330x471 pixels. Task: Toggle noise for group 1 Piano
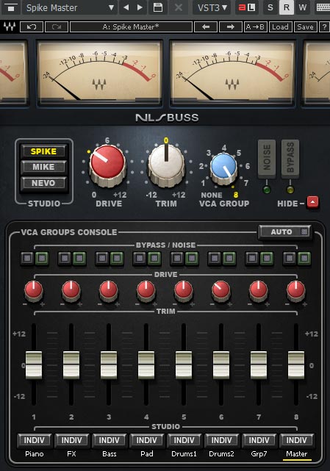click(x=42, y=258)
